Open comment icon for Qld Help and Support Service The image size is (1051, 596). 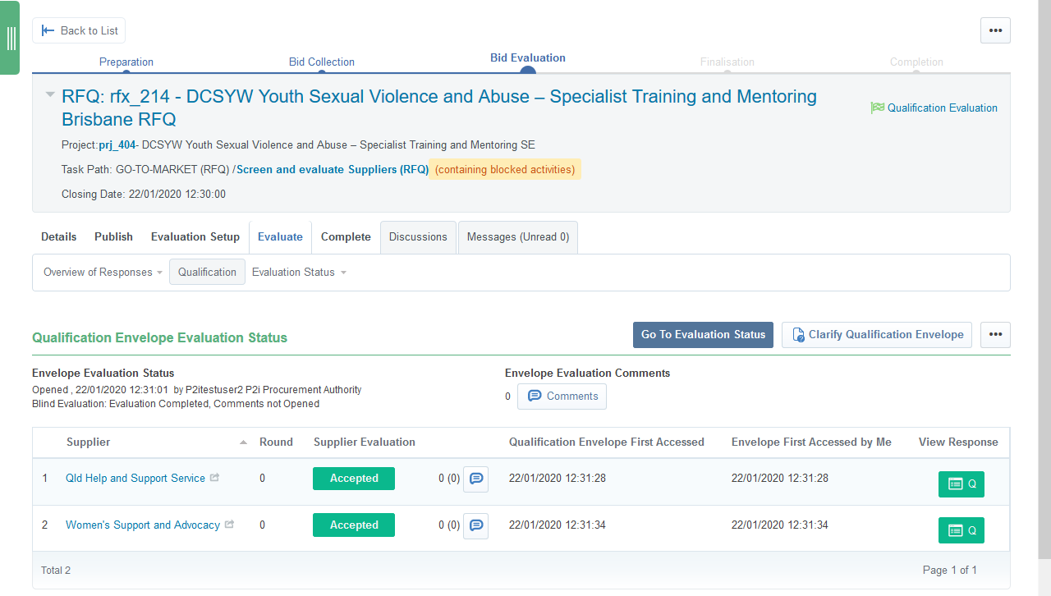[475, 479]
